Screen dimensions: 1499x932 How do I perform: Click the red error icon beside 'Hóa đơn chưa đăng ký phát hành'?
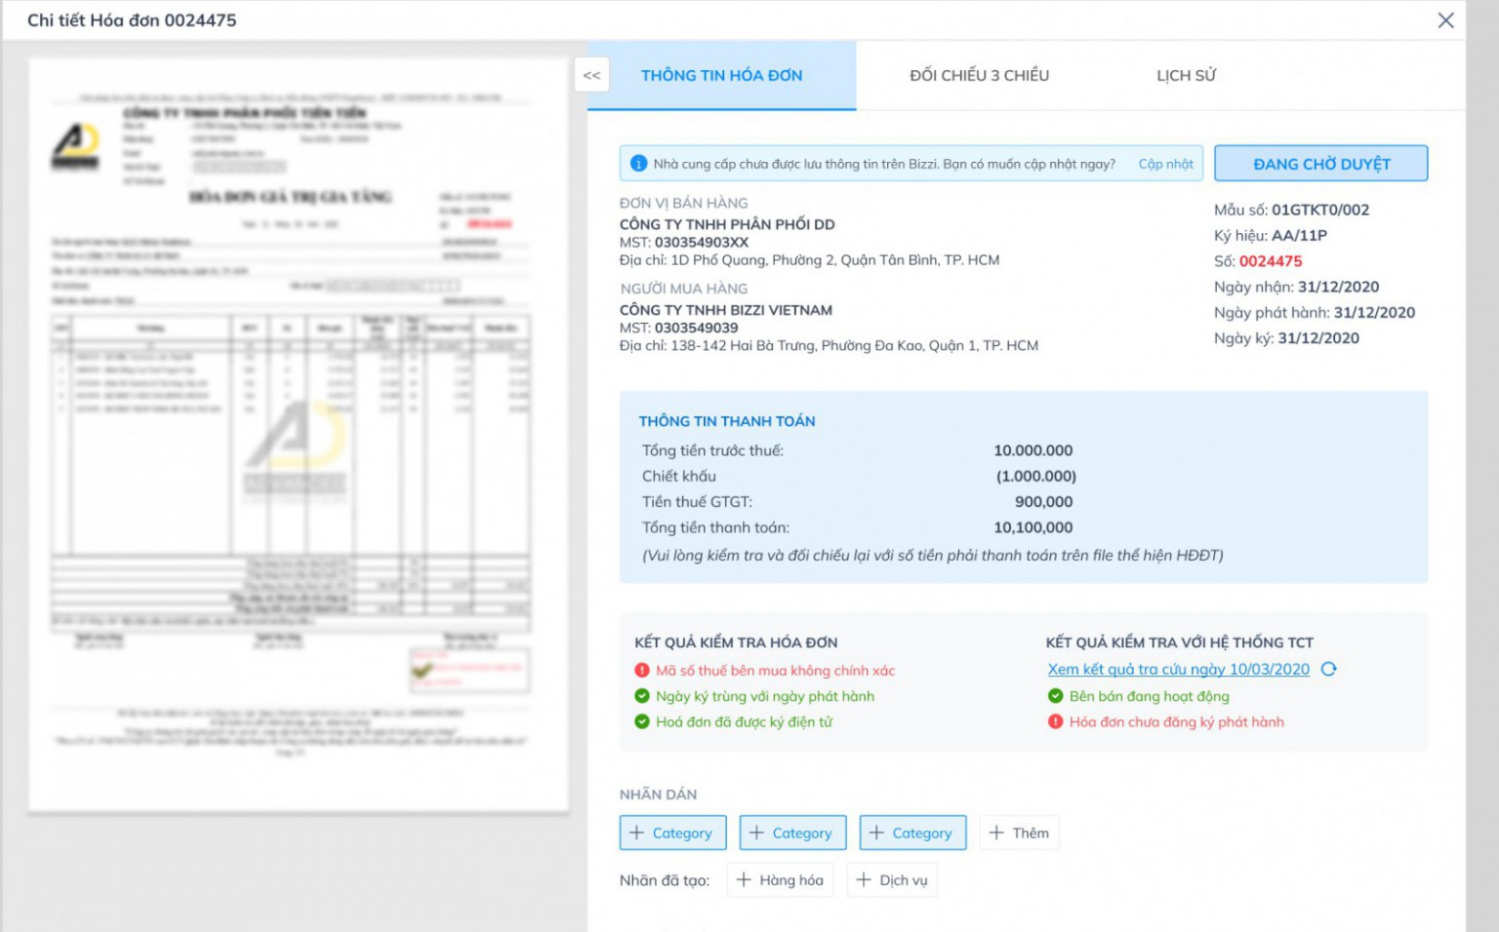coord(1055,721)
